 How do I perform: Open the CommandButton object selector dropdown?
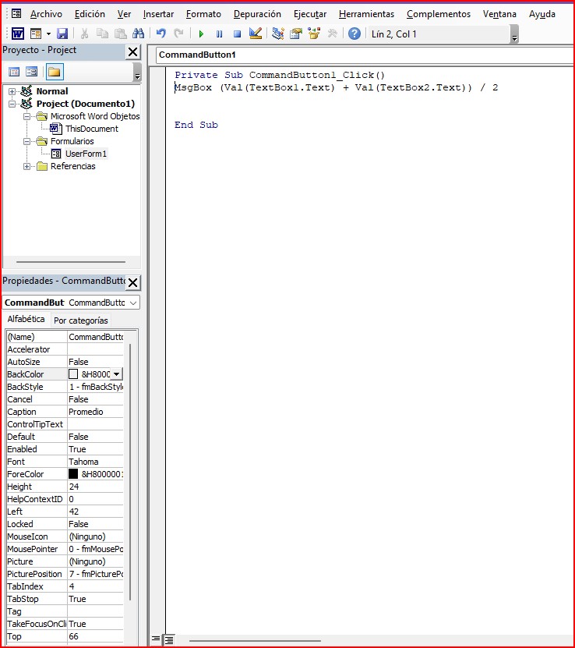(133, 303)
